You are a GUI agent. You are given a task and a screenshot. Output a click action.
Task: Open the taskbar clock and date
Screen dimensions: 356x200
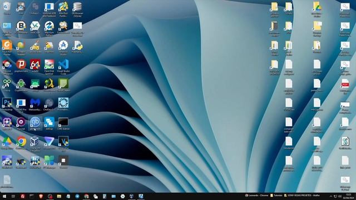click(x=348, y=196)
